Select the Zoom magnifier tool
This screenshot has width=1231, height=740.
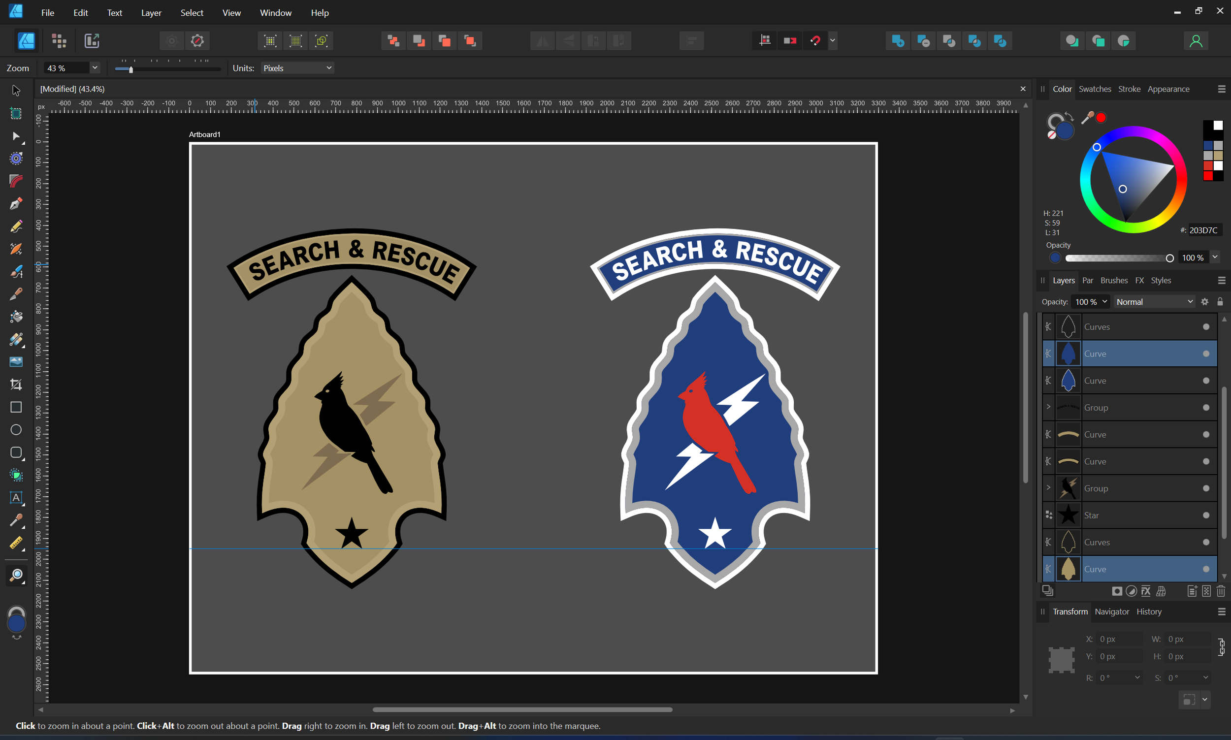pyautogui.click(x=16, y=576)
